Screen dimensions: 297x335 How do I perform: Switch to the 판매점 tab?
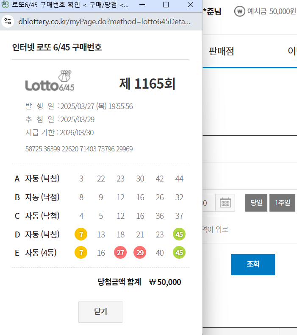click(221, 51)
